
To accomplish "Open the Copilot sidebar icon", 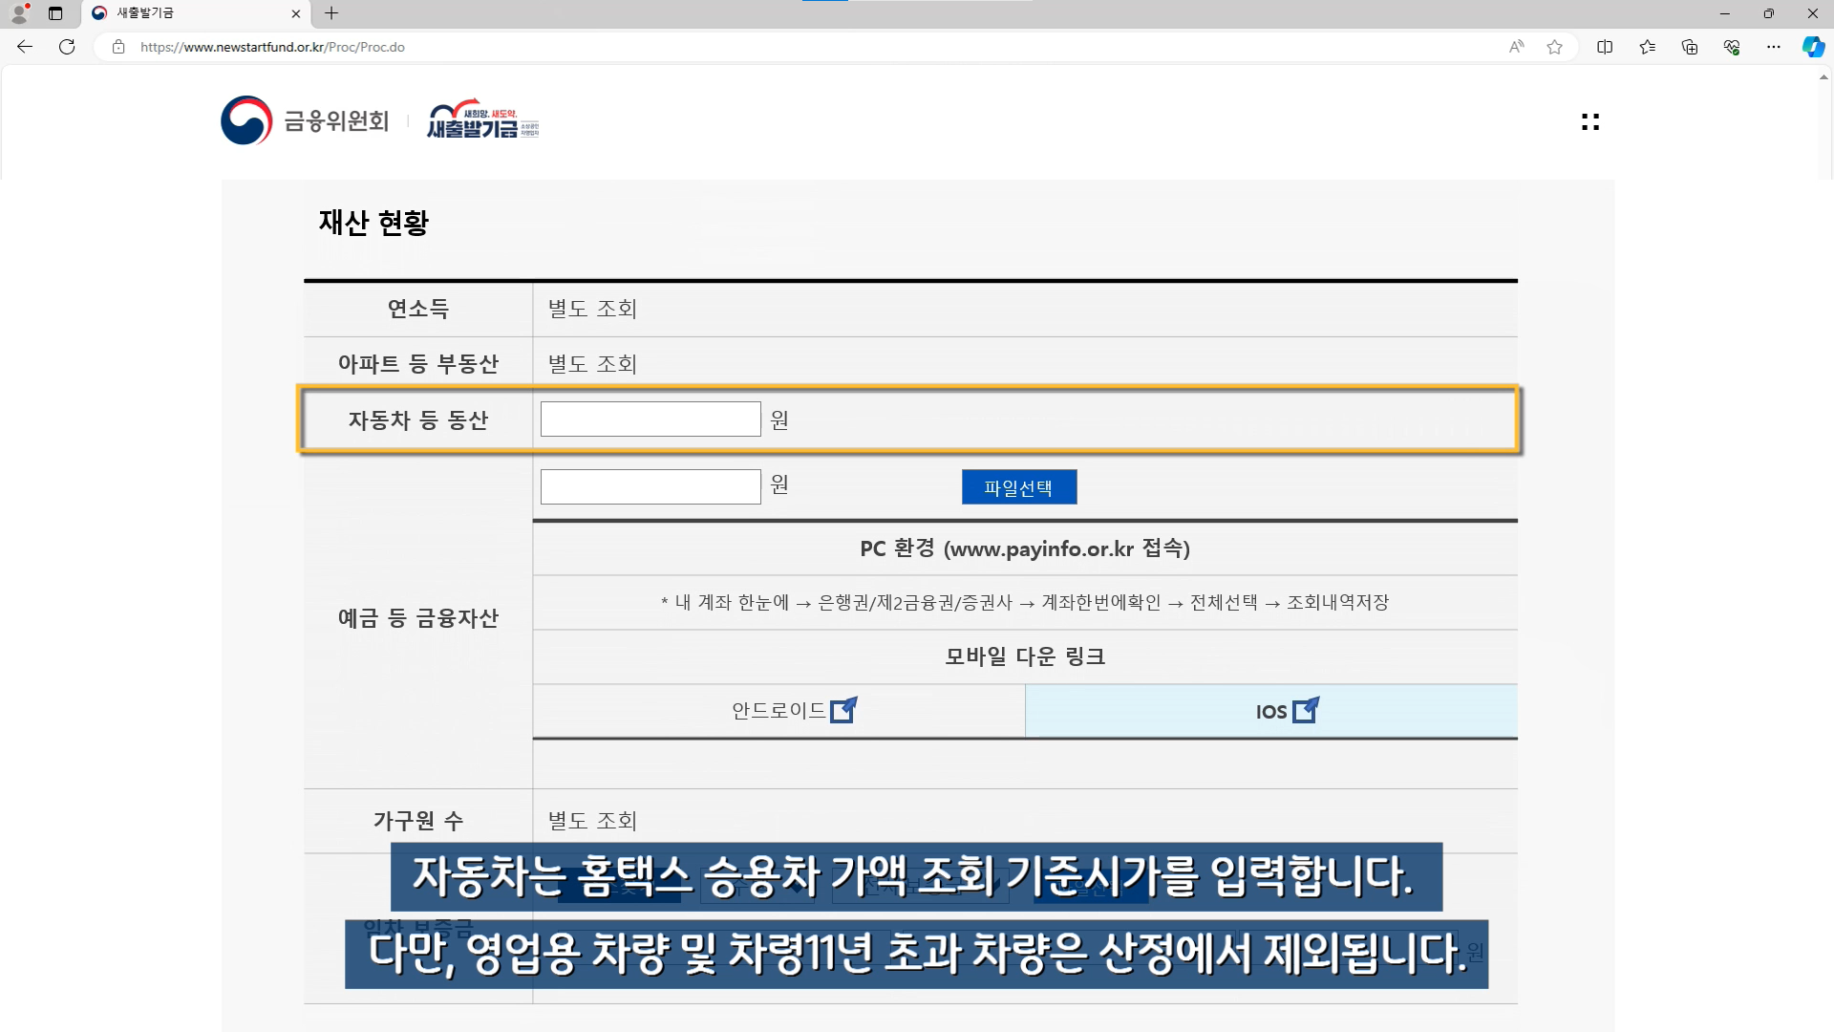I will pyautogui.click(x=1812, y=47).
